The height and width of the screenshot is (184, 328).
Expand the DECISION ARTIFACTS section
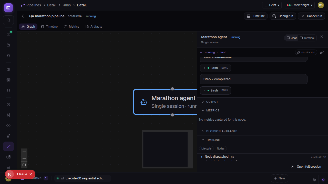pos(262,131)
